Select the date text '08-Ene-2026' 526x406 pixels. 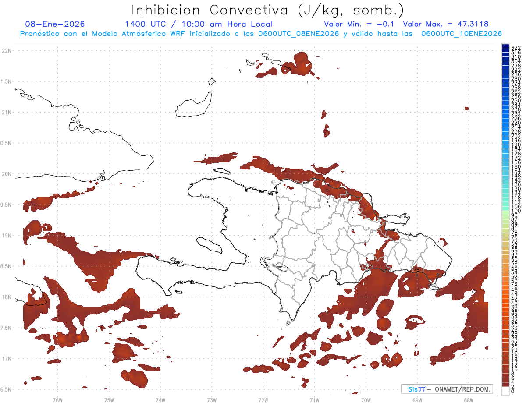point(55,24)
